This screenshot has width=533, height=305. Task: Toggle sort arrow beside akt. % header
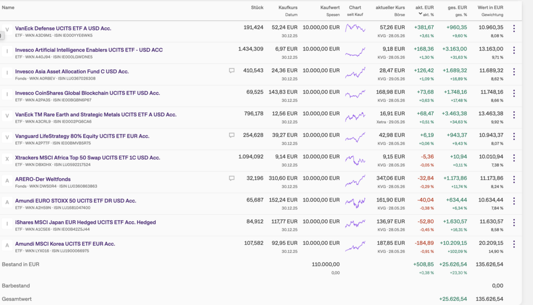[421, 14]
